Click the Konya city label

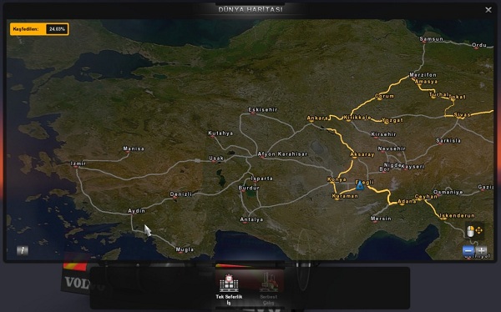(337, 179)
